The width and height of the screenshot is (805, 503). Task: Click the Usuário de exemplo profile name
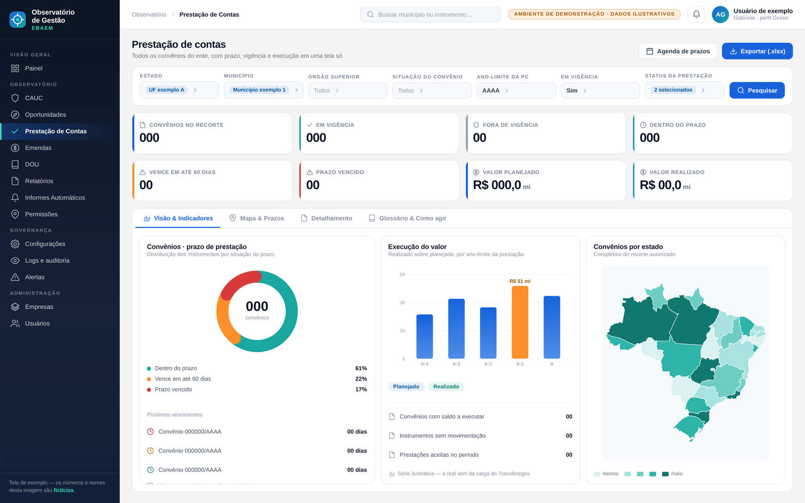763,11
